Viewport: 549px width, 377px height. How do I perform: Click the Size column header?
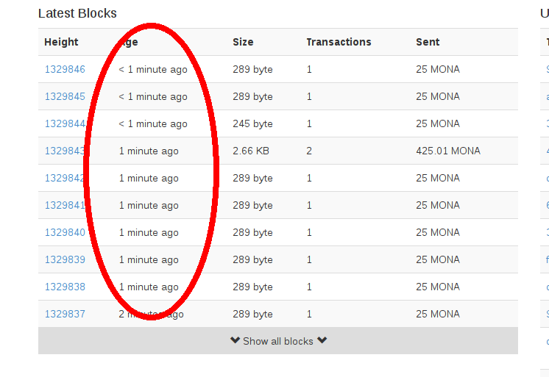tap(243, 42)
